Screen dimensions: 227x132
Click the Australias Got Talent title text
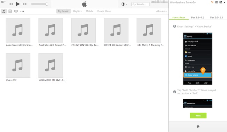[52, 45]
